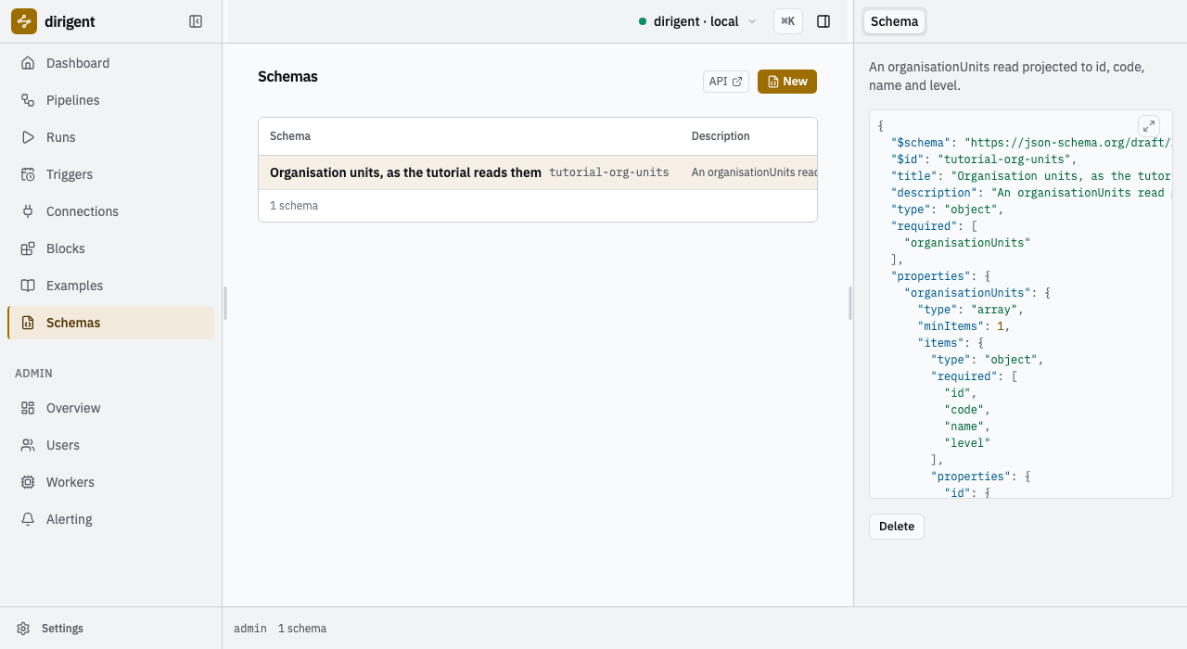The height and width of the screenshot is (649, 1187).
Task: Click the Dashboard home icon
Action: [x=28, y=63]
